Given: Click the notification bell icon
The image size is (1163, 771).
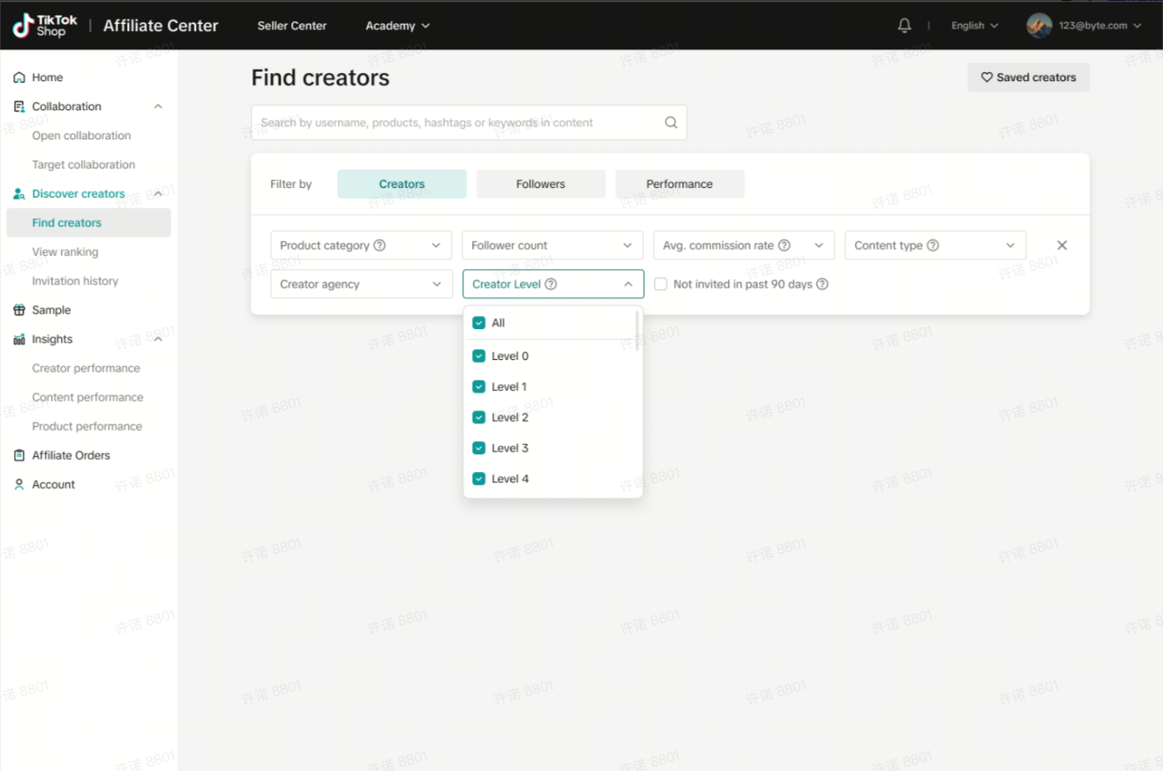Looking at the screenshot, I should 904,26.
